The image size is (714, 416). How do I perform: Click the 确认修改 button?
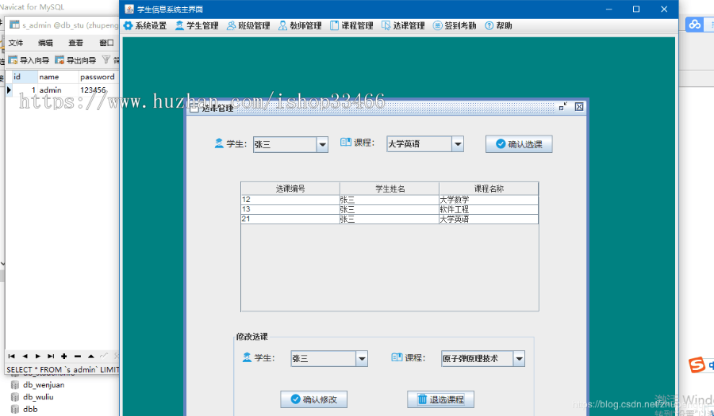[x=313, y=399]
